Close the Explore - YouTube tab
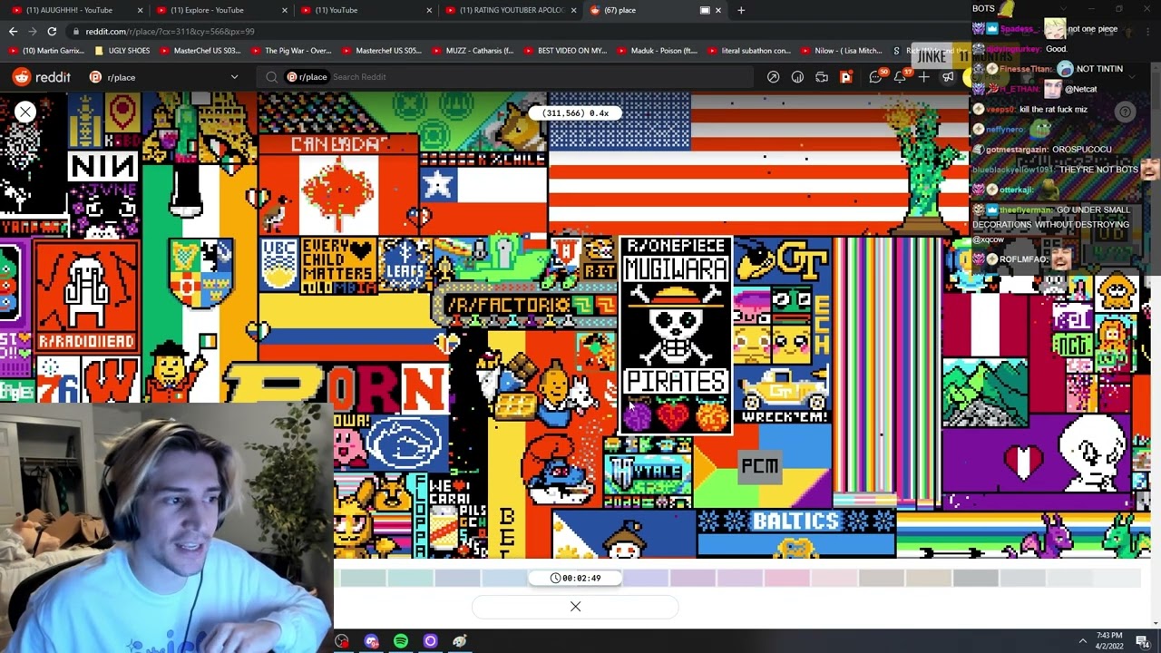1161x653 pixels. coord(285,10)
